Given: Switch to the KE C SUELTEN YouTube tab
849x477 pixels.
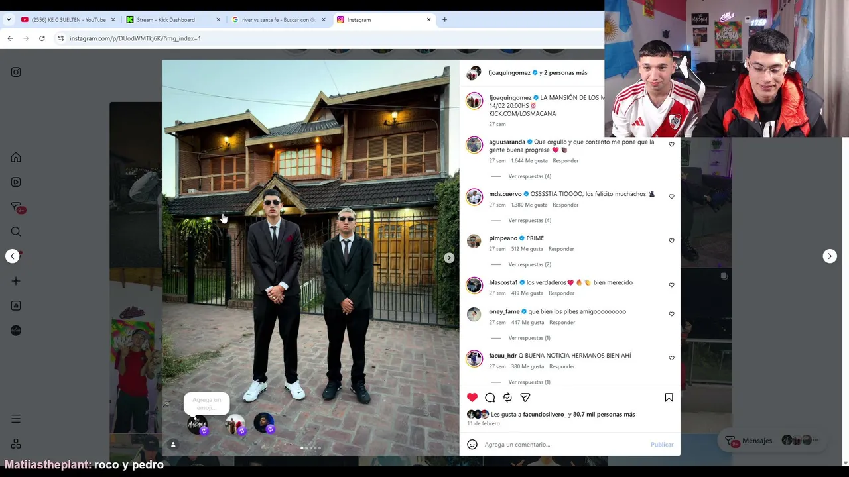Looking at the screenshot, I should coord(69,20).
